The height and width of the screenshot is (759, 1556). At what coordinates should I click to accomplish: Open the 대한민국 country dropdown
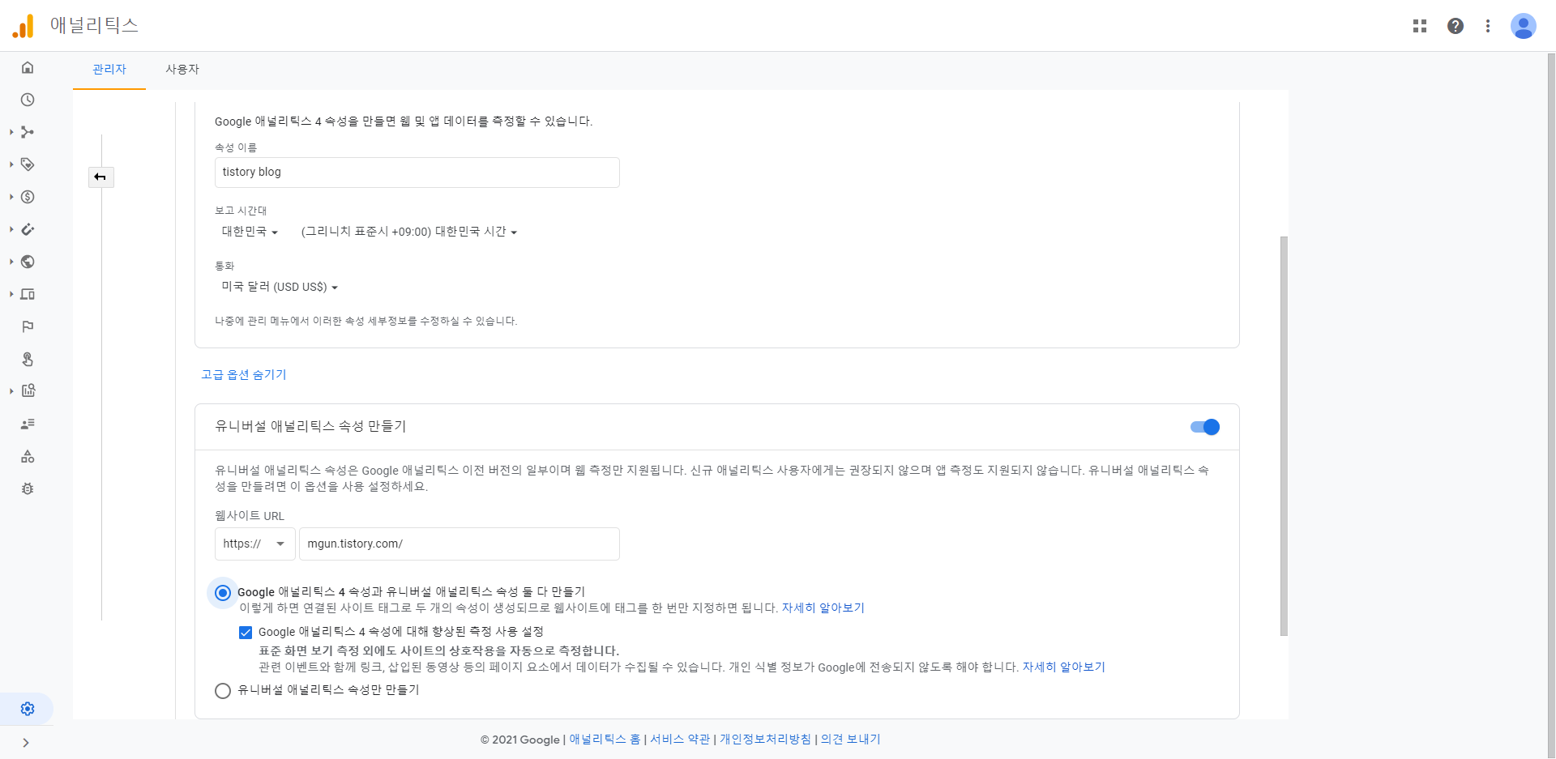point(250,232)
